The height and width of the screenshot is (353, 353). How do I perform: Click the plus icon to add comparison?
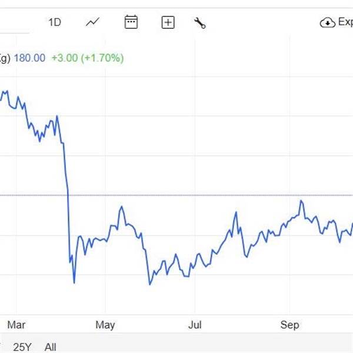pos(168,22)
